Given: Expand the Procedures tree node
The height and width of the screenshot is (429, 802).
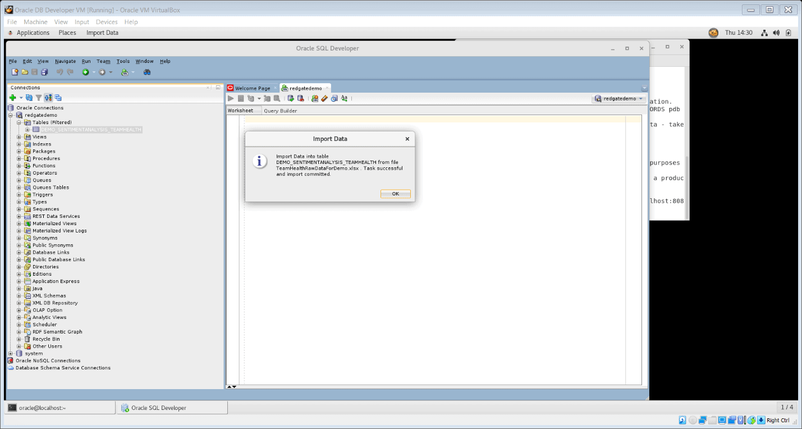Looking at the screenshot, I should (19, 158).
